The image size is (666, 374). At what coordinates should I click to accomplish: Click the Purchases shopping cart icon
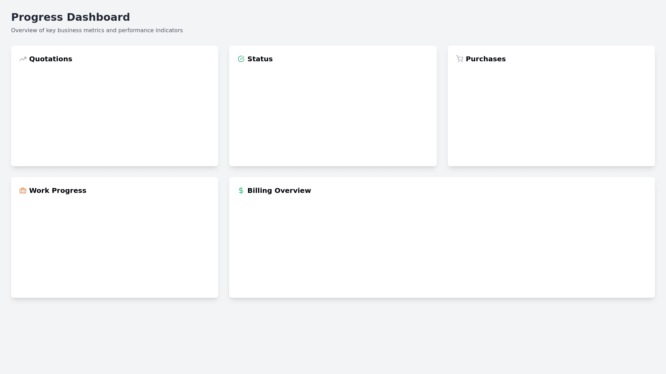[x=460, y=59]
